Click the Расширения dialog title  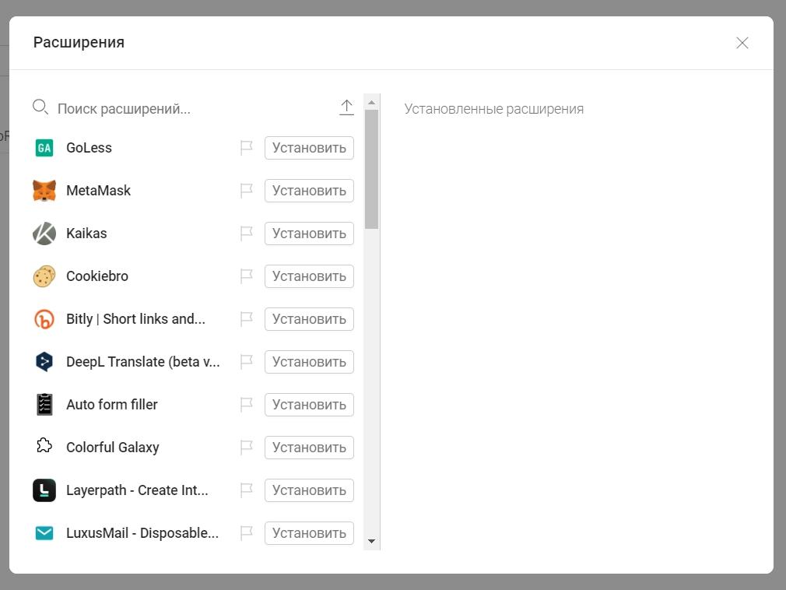click(79, 43)
